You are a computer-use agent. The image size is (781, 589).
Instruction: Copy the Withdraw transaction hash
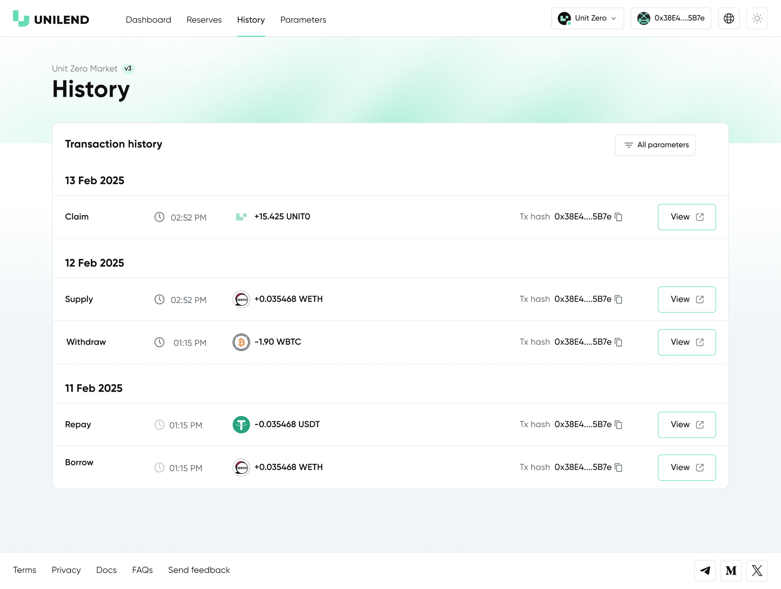coord(619,342)
